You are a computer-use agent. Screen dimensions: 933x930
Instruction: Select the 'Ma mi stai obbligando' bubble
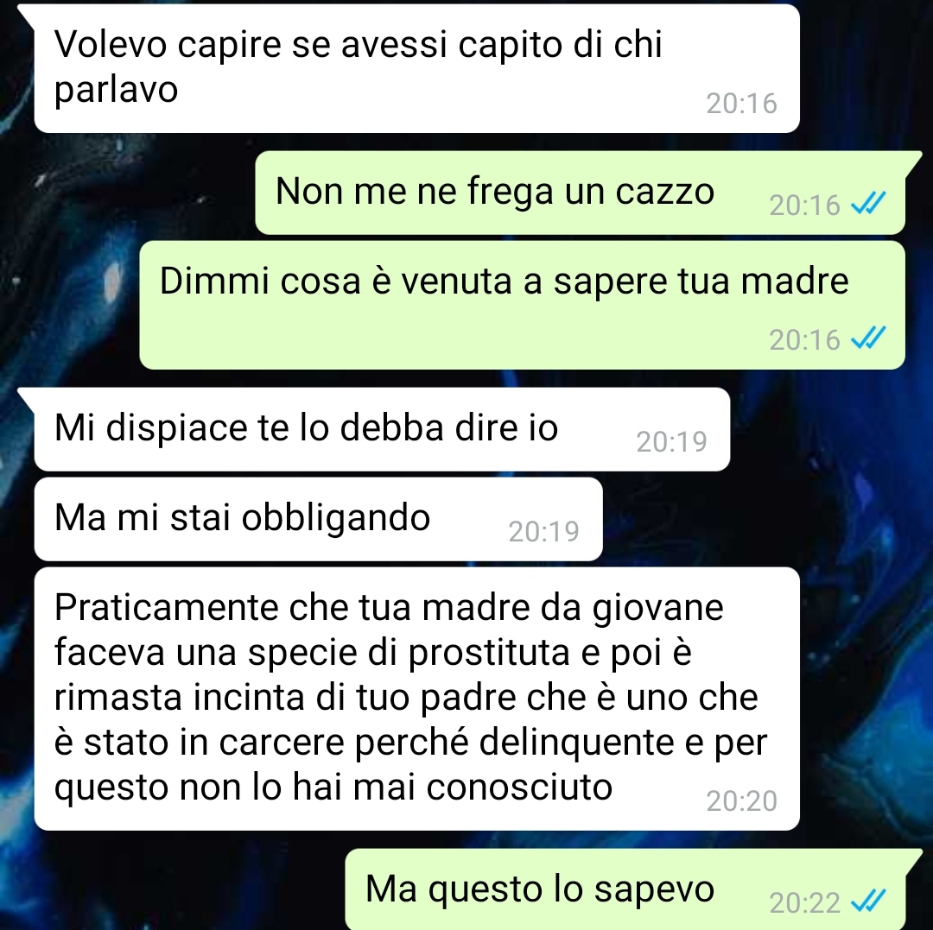pos(318,519)
